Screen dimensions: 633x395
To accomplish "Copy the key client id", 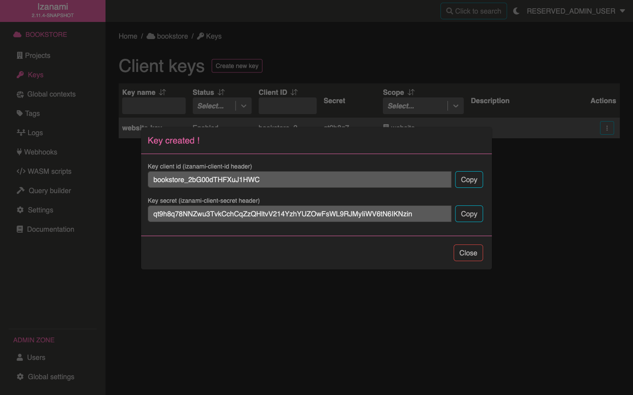I will 469,180.
